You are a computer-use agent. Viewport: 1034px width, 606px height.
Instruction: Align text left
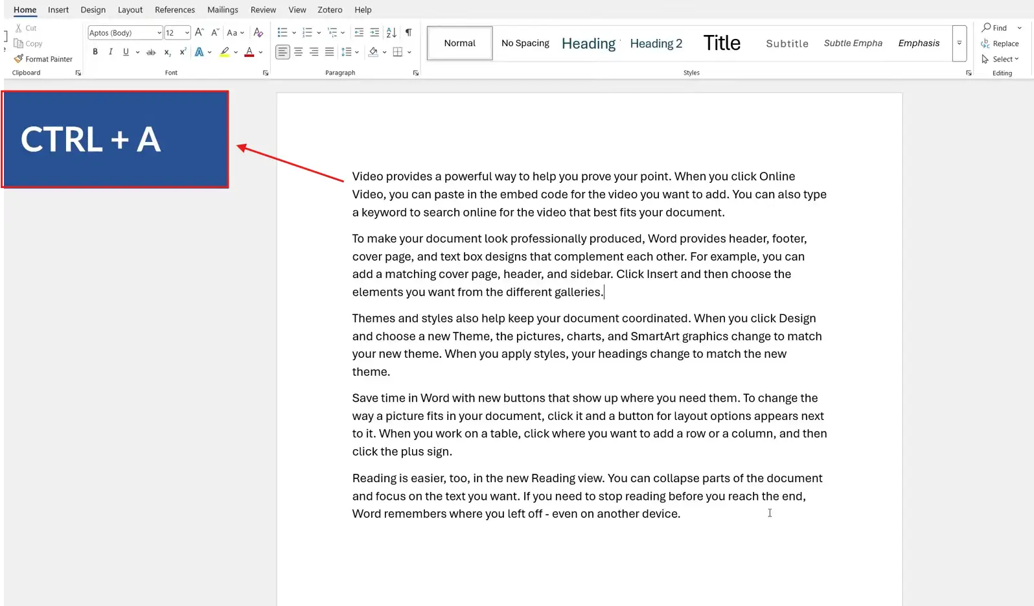pyautogui.click(x=283, y=52)
